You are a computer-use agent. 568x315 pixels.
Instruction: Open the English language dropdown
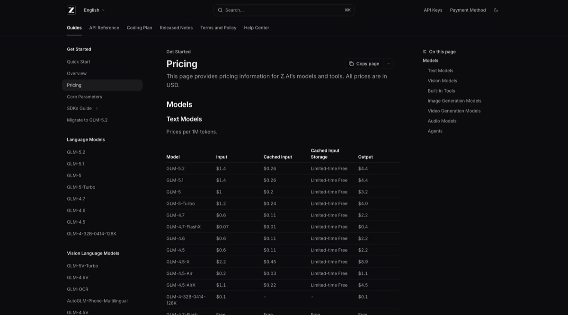click(x=94, y=10)
